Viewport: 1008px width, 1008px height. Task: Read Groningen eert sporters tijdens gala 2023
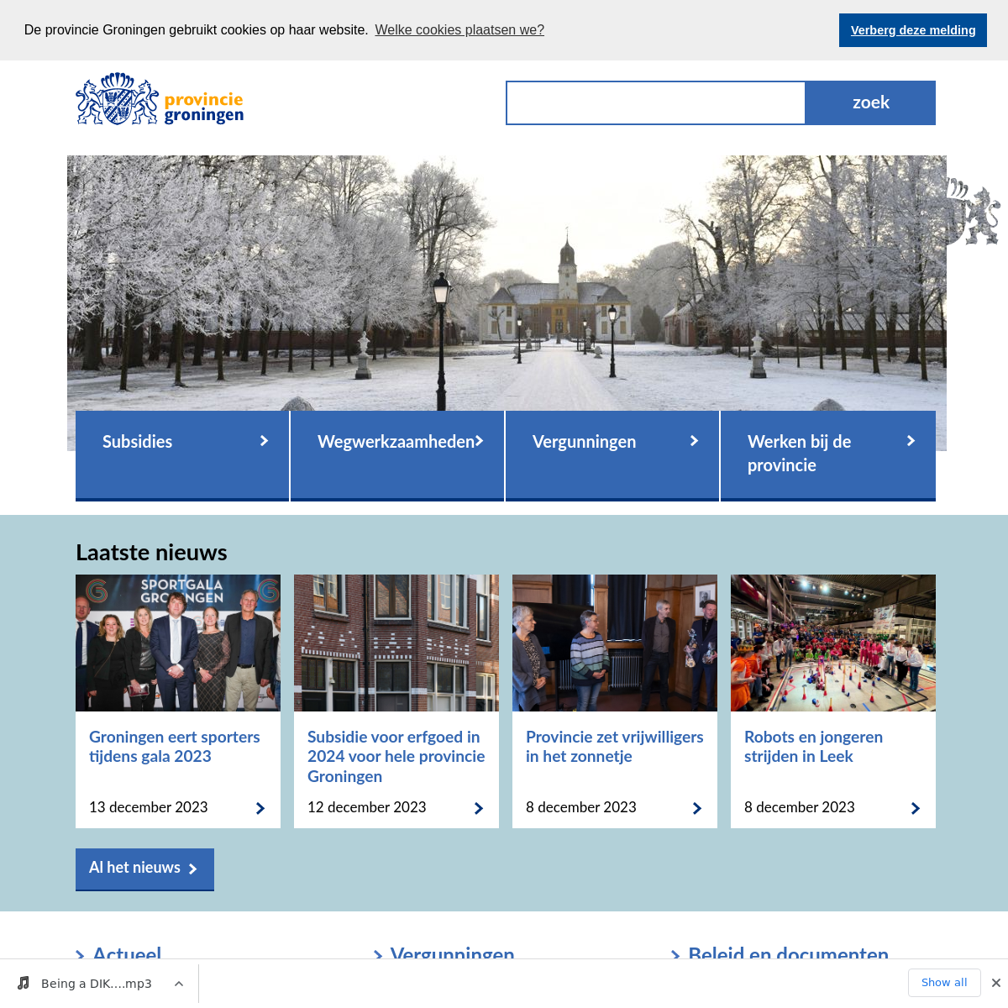(x=175, y=747)
